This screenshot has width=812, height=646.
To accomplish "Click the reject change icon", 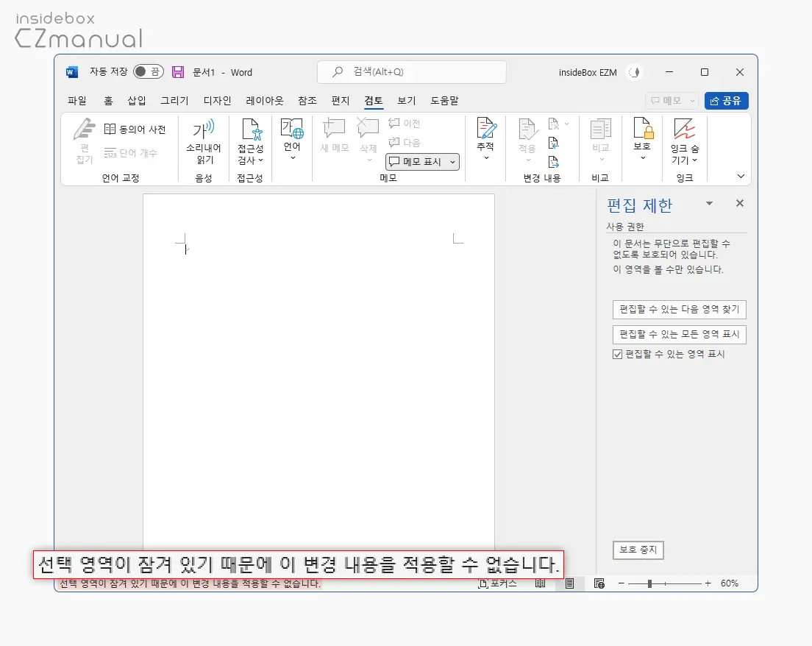I will 554,124.
